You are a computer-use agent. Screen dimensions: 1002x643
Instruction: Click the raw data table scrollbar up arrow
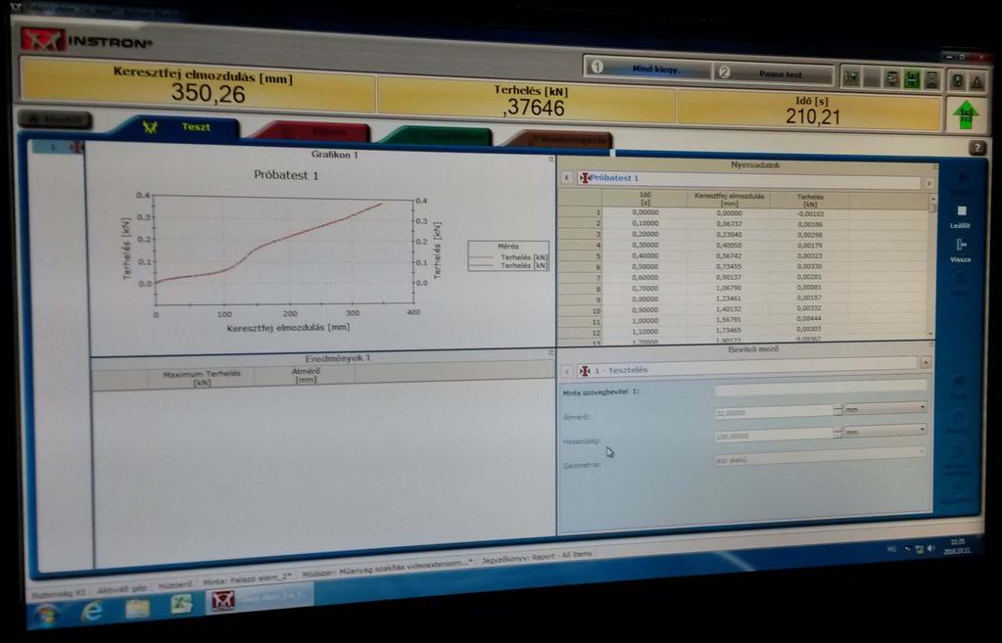coord(932,200)
